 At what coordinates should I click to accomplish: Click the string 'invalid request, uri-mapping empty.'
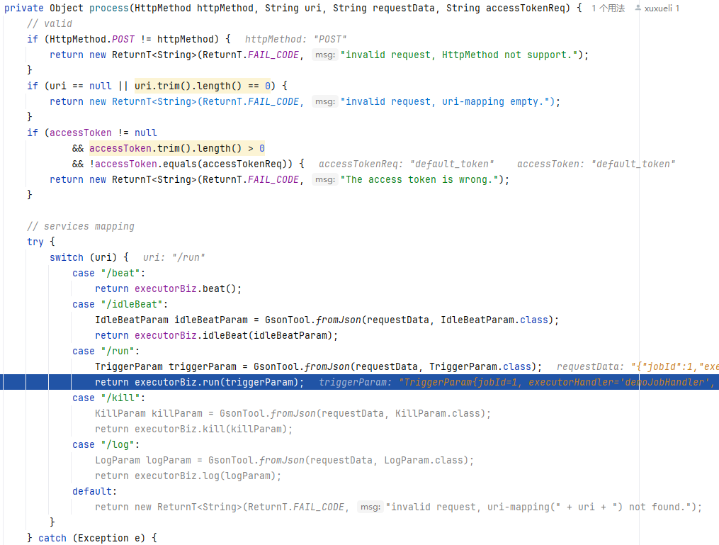coord(446,101)
